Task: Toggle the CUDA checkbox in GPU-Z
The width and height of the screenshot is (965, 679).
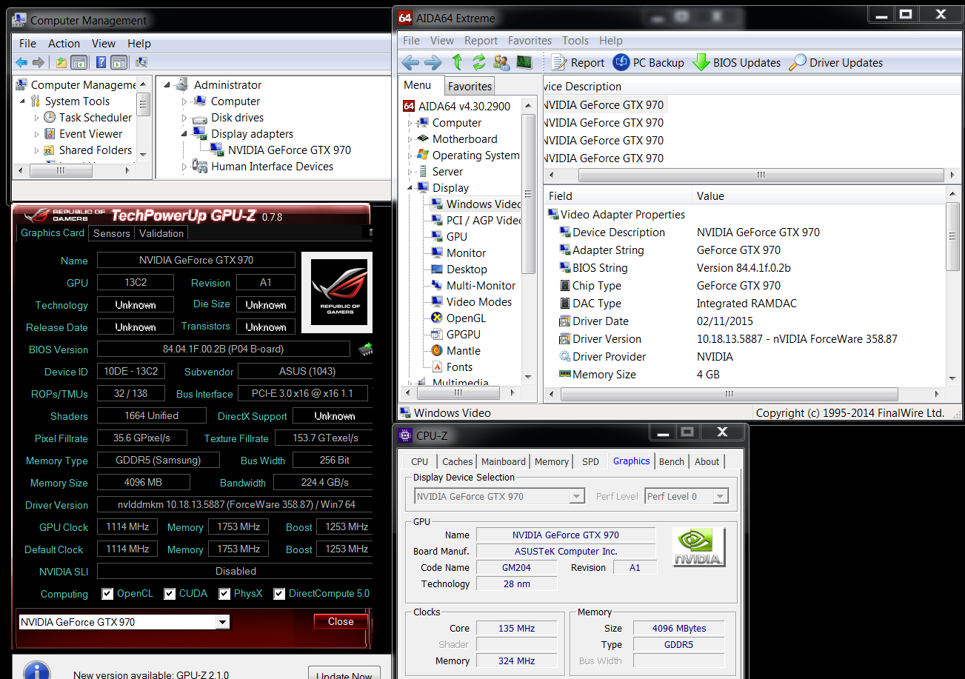Action: pos(170,594)
